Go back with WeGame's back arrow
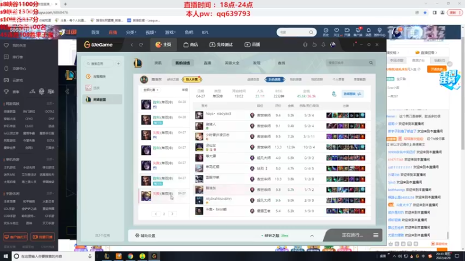 point(132,45)
